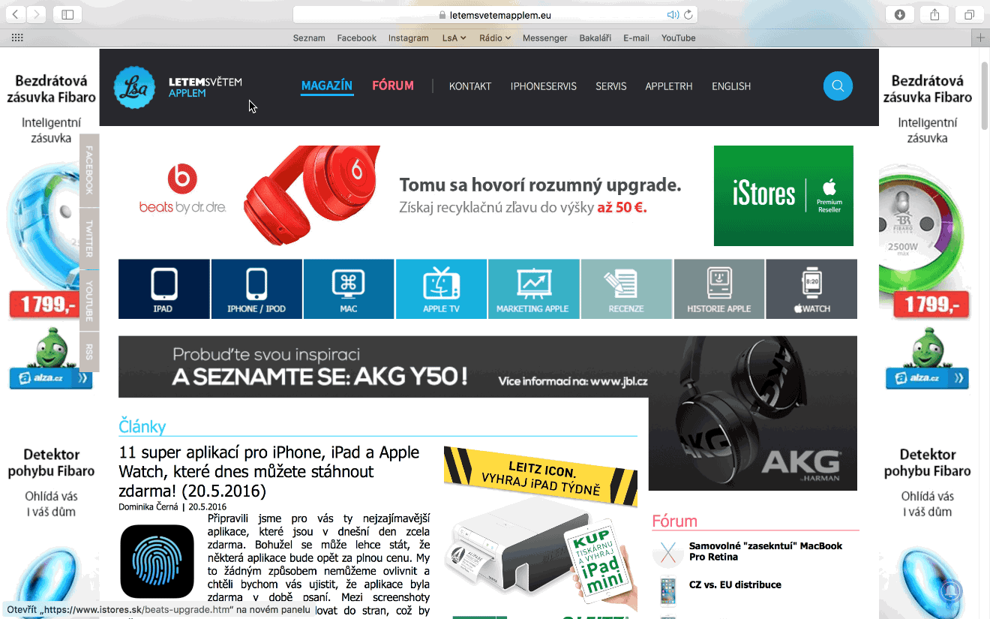The image size is (990, 619).
Task: Toggle the Safari sidebar button
Action: 67,14
